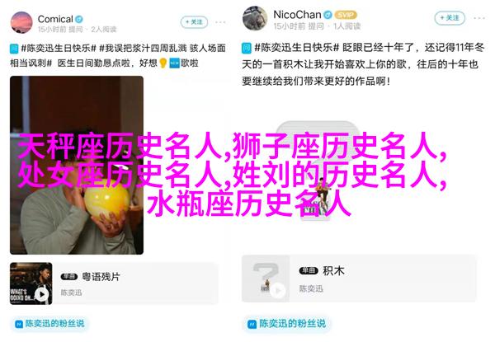The height and width of the screenshot is (342, 495).
Task: Open more options for NicoChan's post
Action: pyautogui.click(x=479, y=18)
